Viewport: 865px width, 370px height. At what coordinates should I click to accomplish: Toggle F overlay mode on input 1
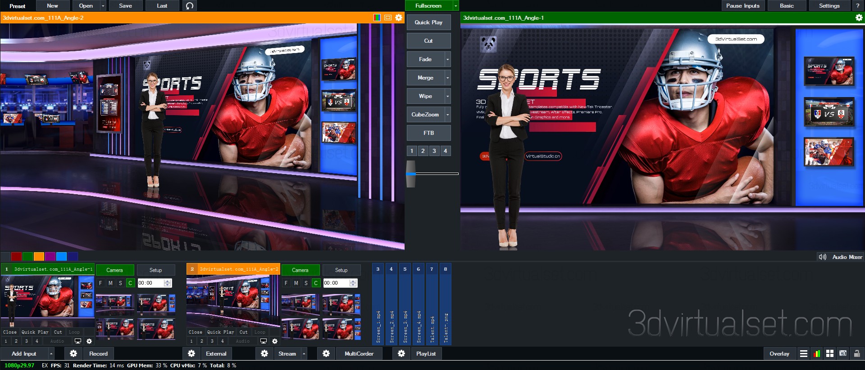point(100,283)
